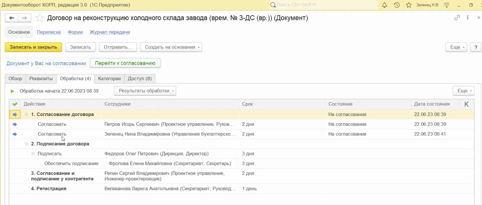Switch to the 'Реквизиты' tab
This screenshot has width=482, height=205.
[41, 79]
